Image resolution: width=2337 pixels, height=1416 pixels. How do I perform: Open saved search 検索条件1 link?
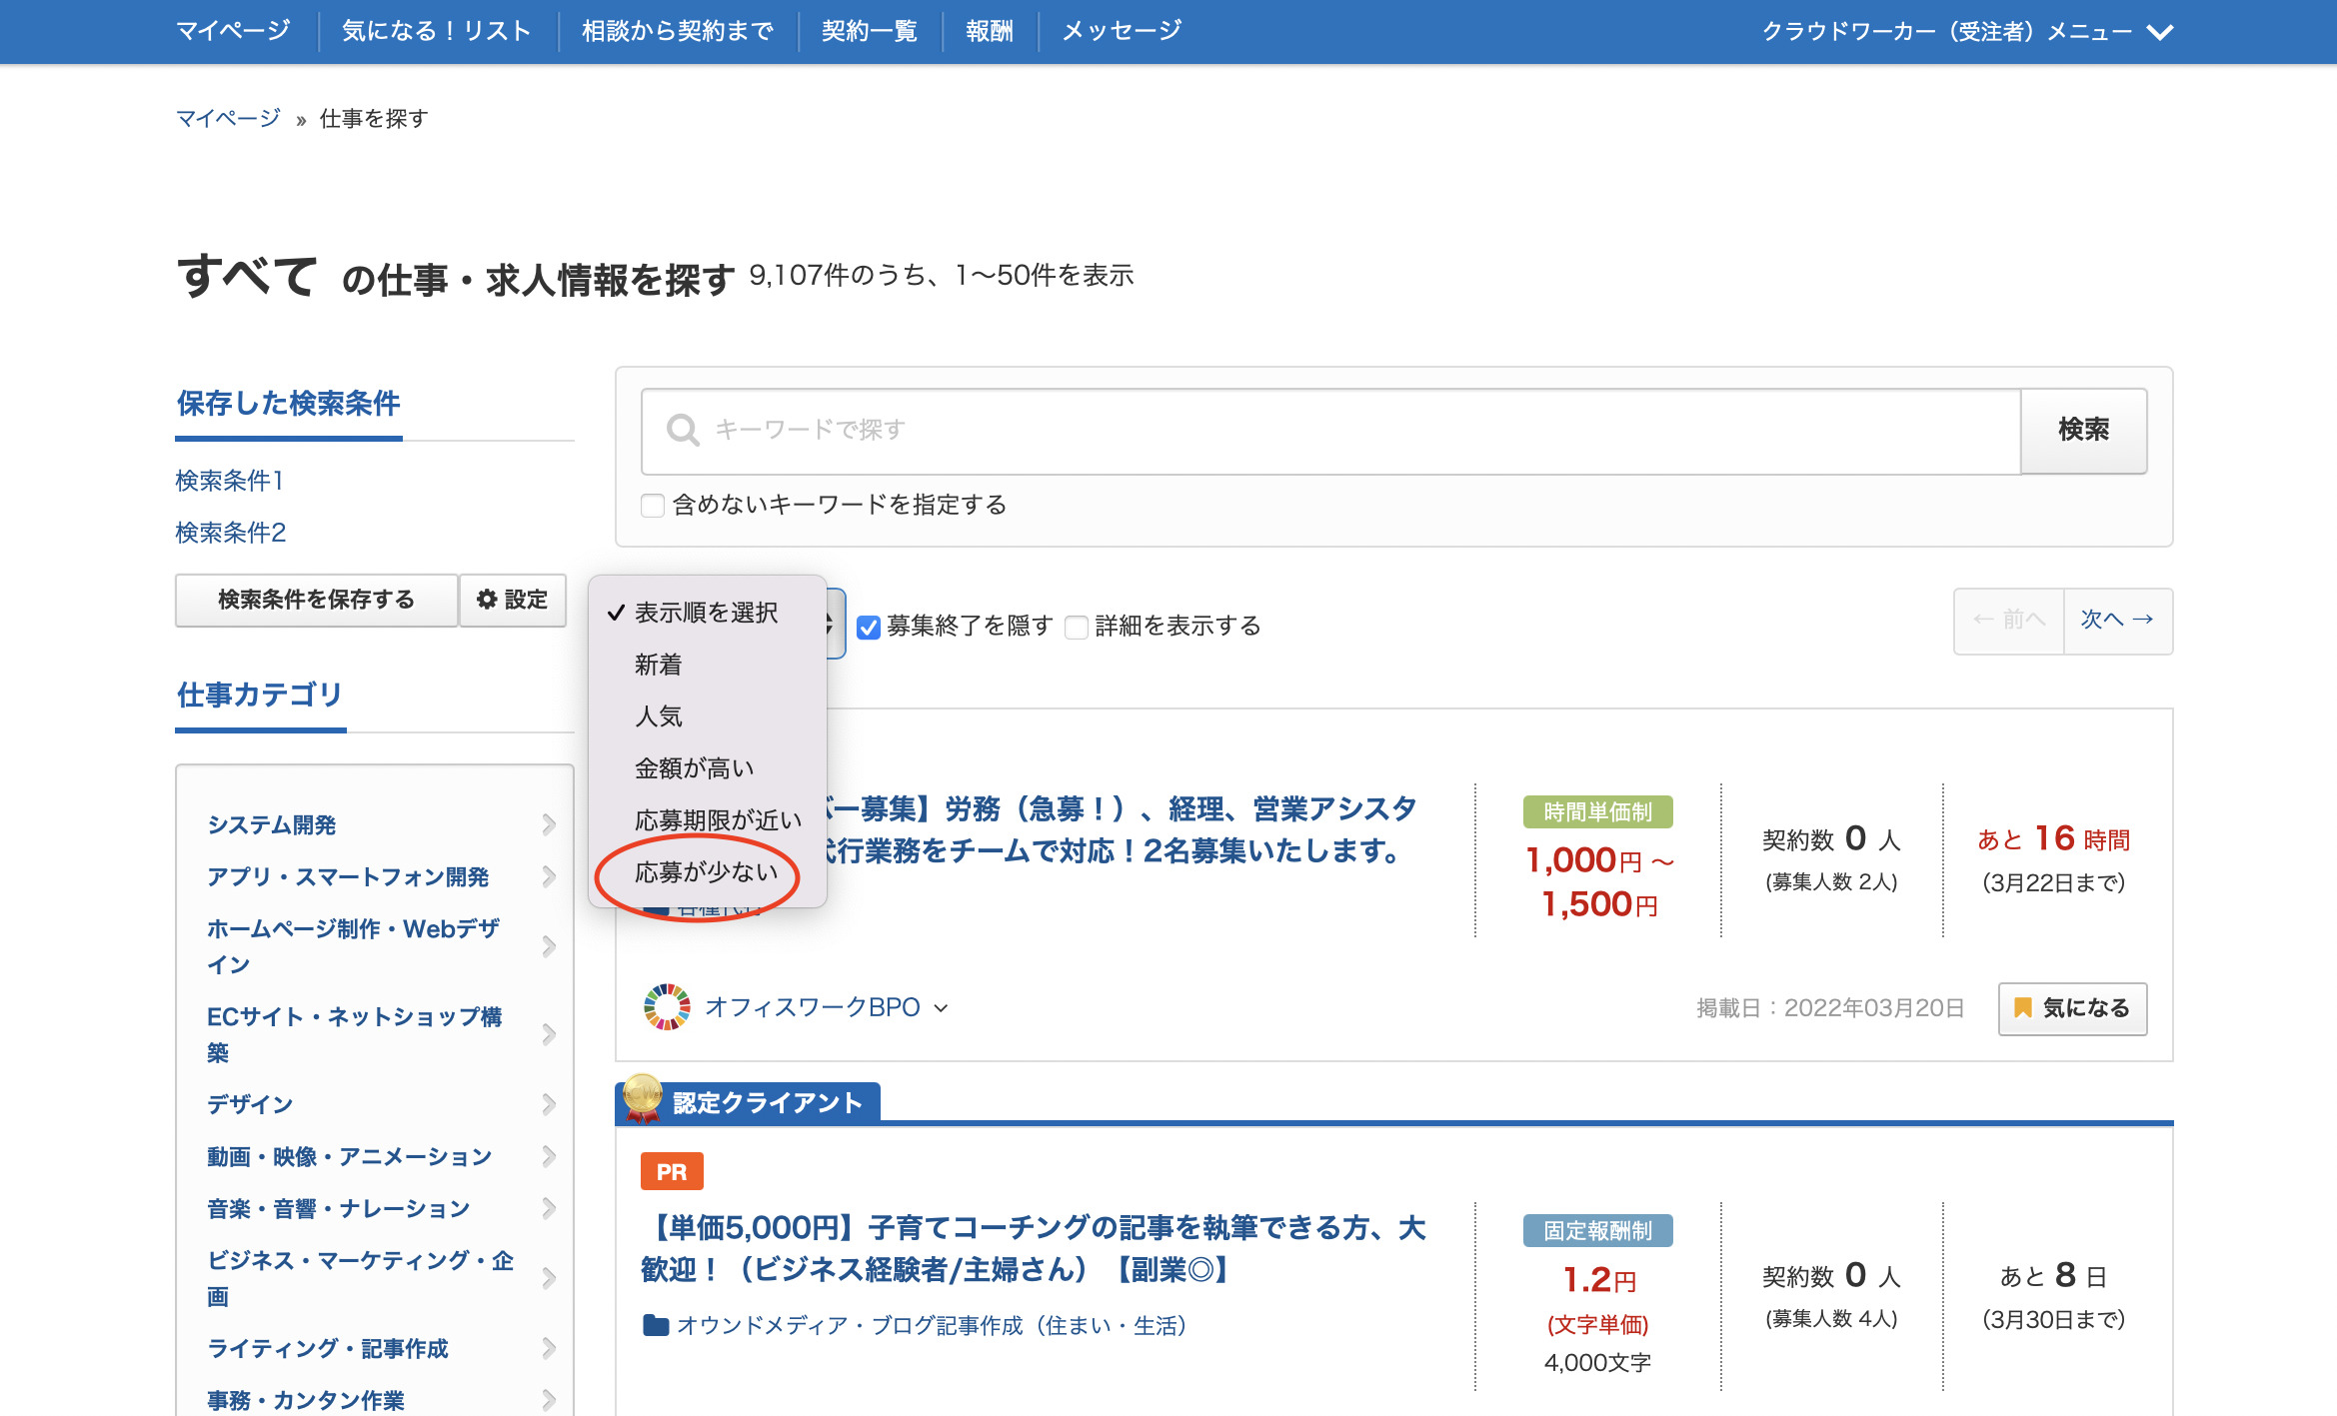230,481
